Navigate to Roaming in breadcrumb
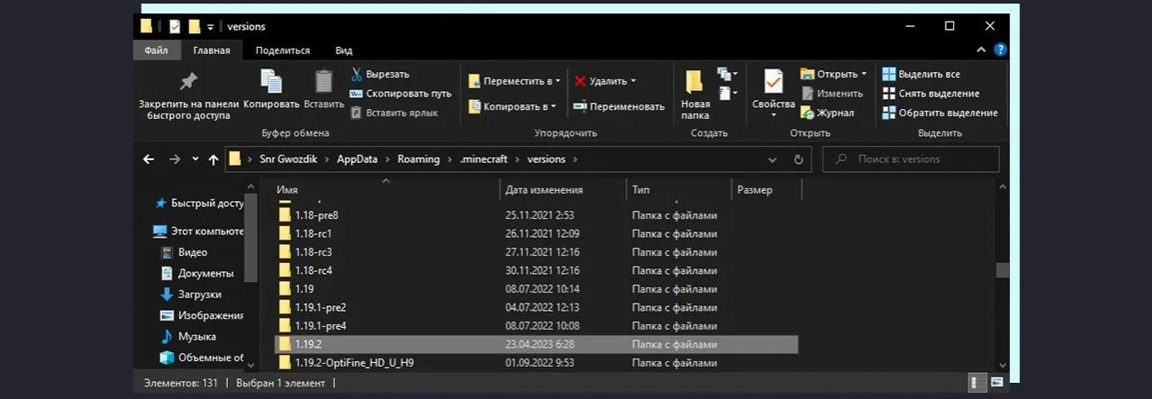Screen dimensions: 1152x399 419,159
